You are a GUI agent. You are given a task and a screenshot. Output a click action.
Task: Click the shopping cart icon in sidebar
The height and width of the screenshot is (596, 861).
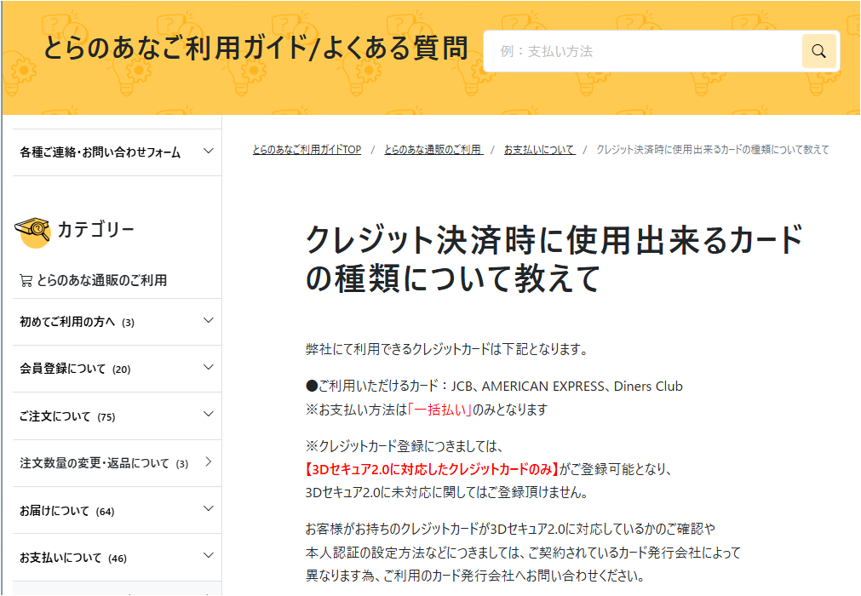click(26, 280)
